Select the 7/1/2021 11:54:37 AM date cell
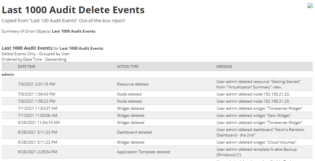The width and height of the screenshot is (315, 161). [38, 108]
